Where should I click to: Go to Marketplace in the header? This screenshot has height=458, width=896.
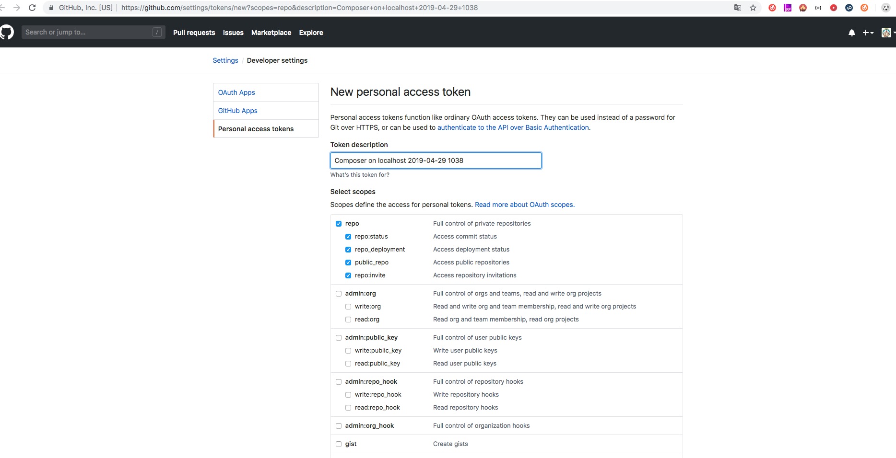271,33
